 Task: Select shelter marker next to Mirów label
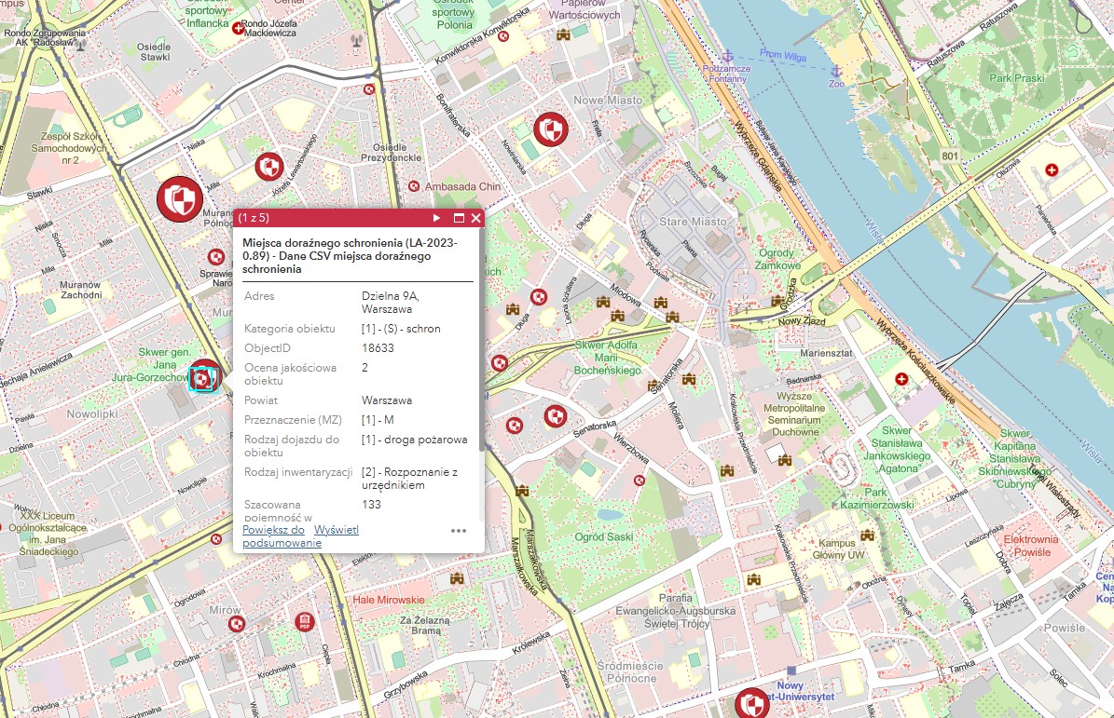pos(237,624)
